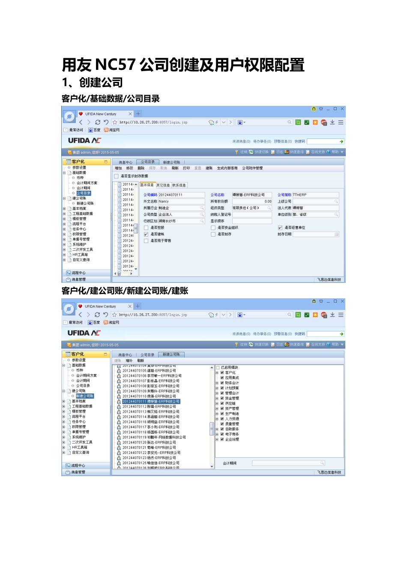
Task: Click 打印 toolbar button
Action: point(186,168)
